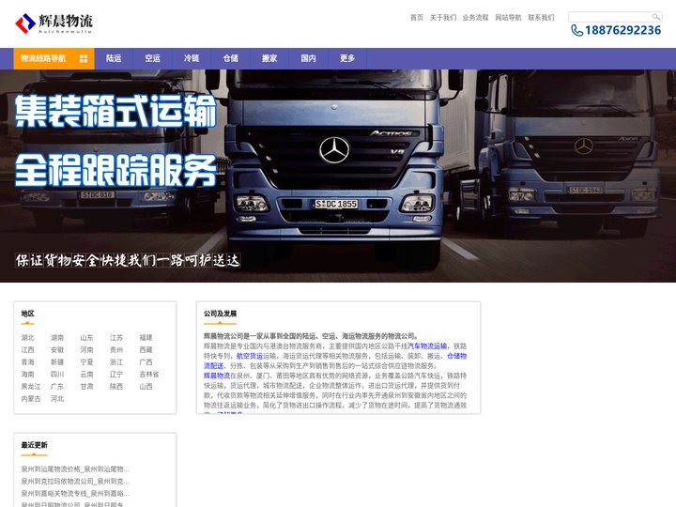Image resolution: width=676 pixels, height=507 pixels.
Task: Click the truck banner image
Action: coord(338,176)
